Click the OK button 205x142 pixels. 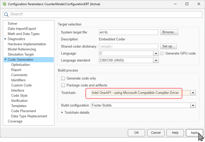coord(137,133)
